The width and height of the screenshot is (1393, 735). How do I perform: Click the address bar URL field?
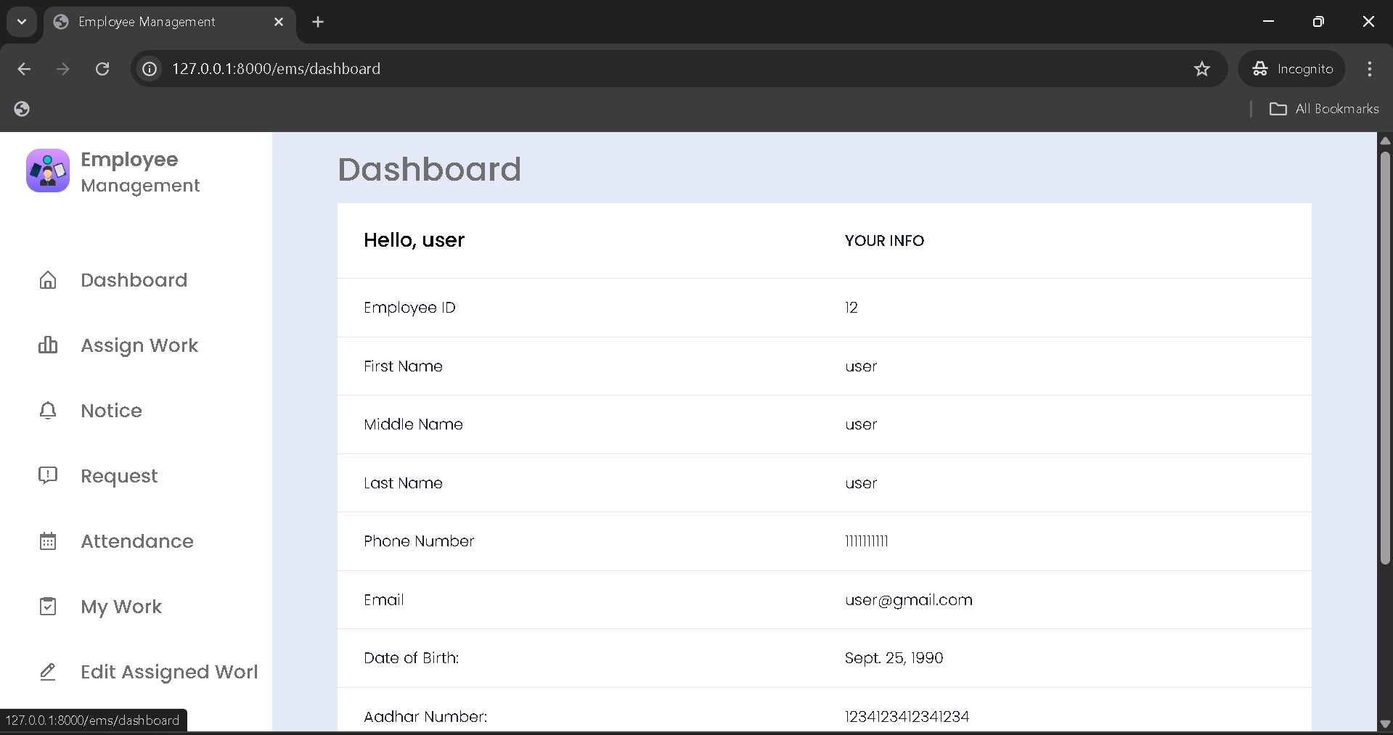(653, 69)
